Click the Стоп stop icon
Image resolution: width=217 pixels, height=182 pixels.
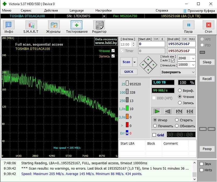click(208, 25)
